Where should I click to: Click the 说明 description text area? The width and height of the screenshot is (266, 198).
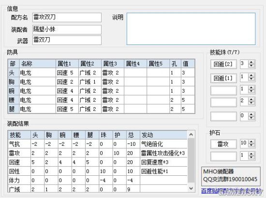point(191,29)
